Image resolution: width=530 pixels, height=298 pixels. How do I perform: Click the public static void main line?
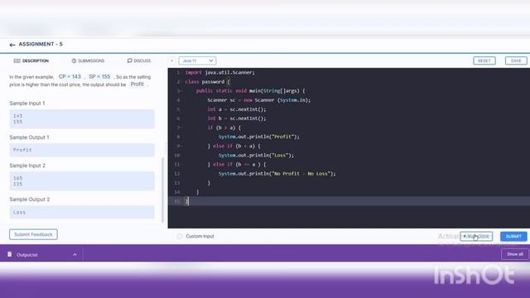(250, 91)
